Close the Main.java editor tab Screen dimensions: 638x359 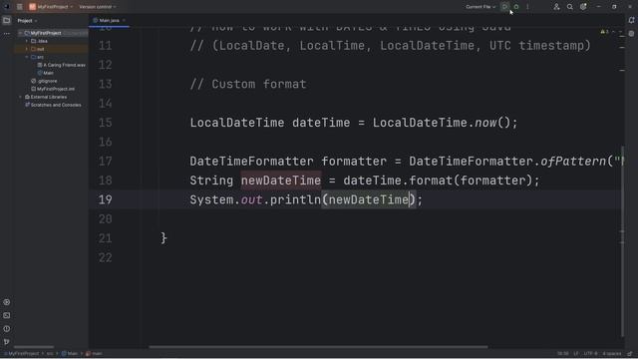click(124, 20)
